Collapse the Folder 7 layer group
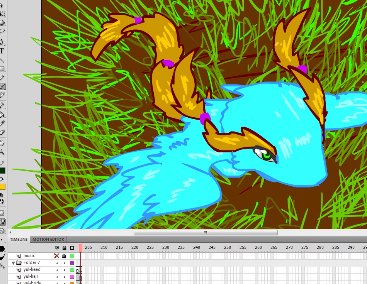This screenshot has width=367, height=284. [x=13, y=263]
